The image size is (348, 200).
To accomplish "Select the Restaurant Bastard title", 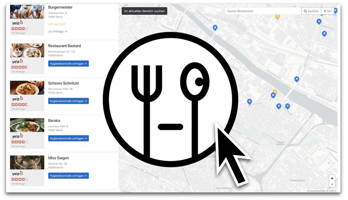I will coord(64,46).
